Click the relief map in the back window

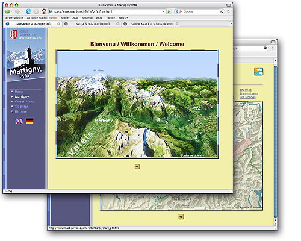click(248, 155)
